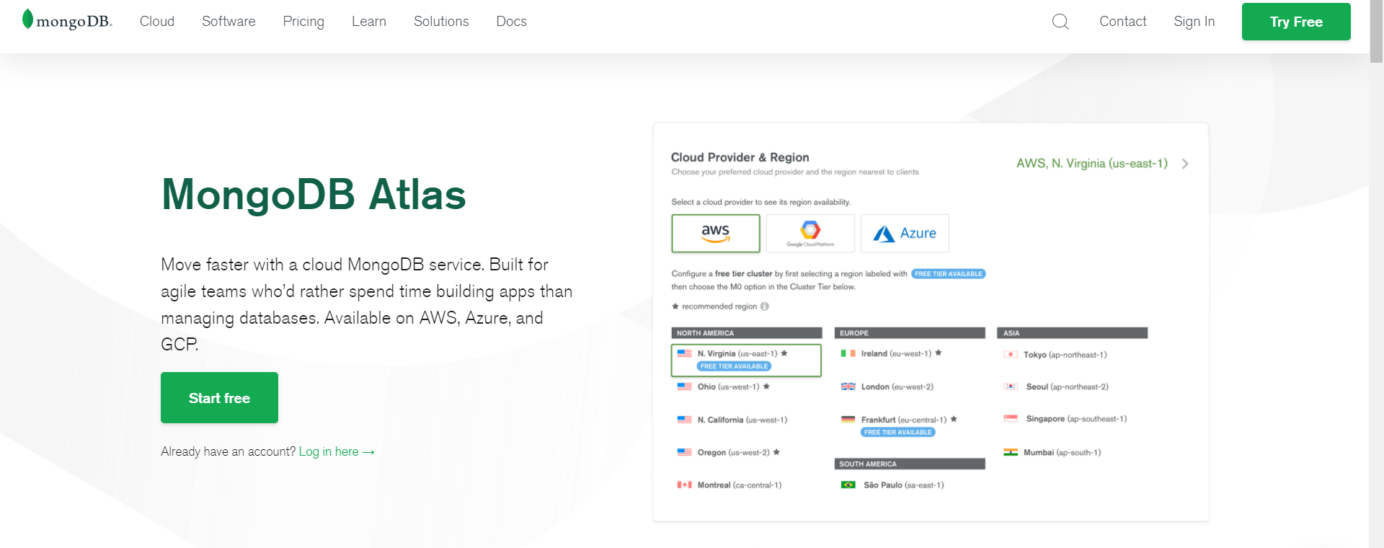Viewport: 1384px width, 548px height.
Task: Click FREE TIER AVAILABLE badge under Frankfurt
Action: [897, 432]
